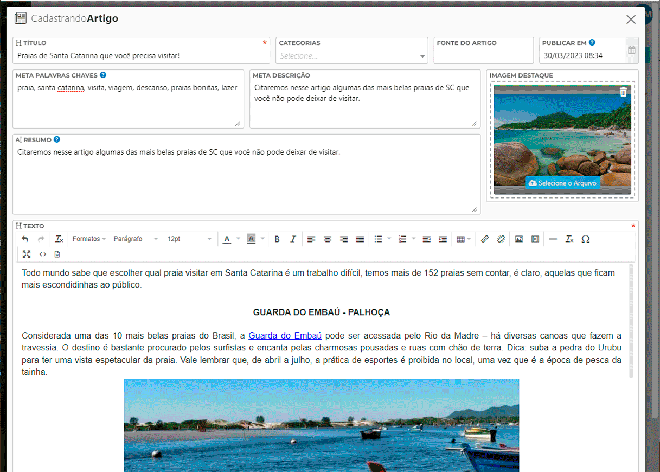Align text to the right
The width and height of the screenshot is (660, 472).
click(344, 239)
